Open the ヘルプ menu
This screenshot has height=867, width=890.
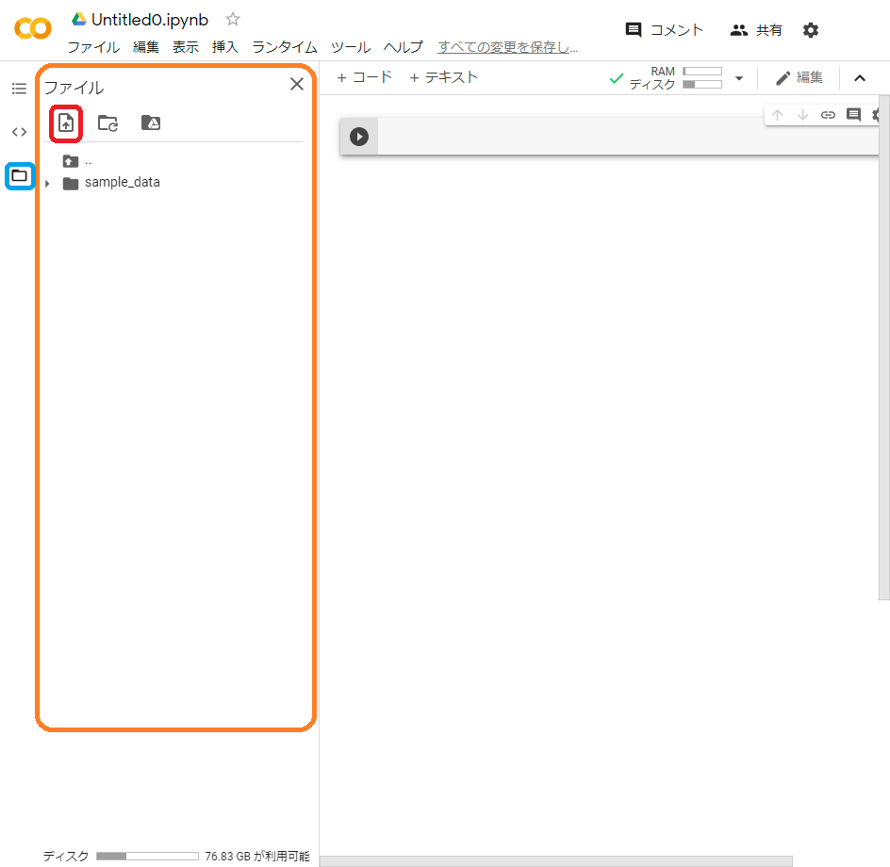[403, 47]
